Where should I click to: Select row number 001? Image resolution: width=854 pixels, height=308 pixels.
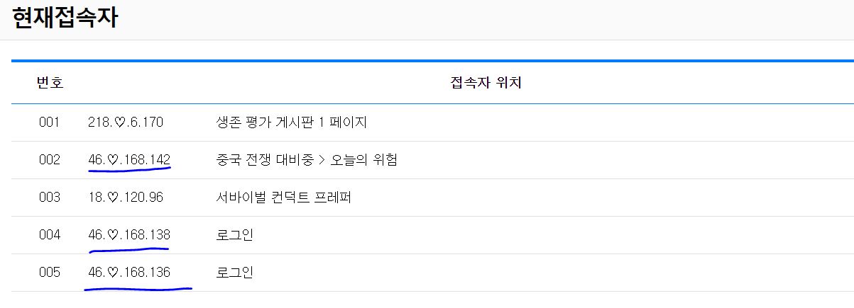tap(50, 122)
